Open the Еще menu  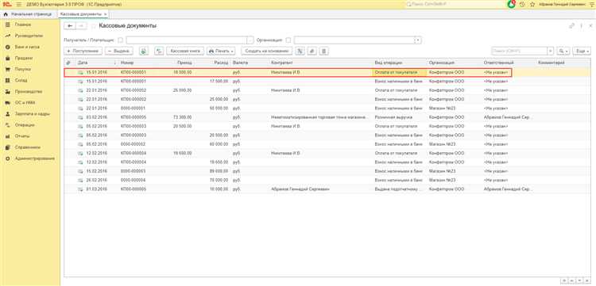pos(582,51)
